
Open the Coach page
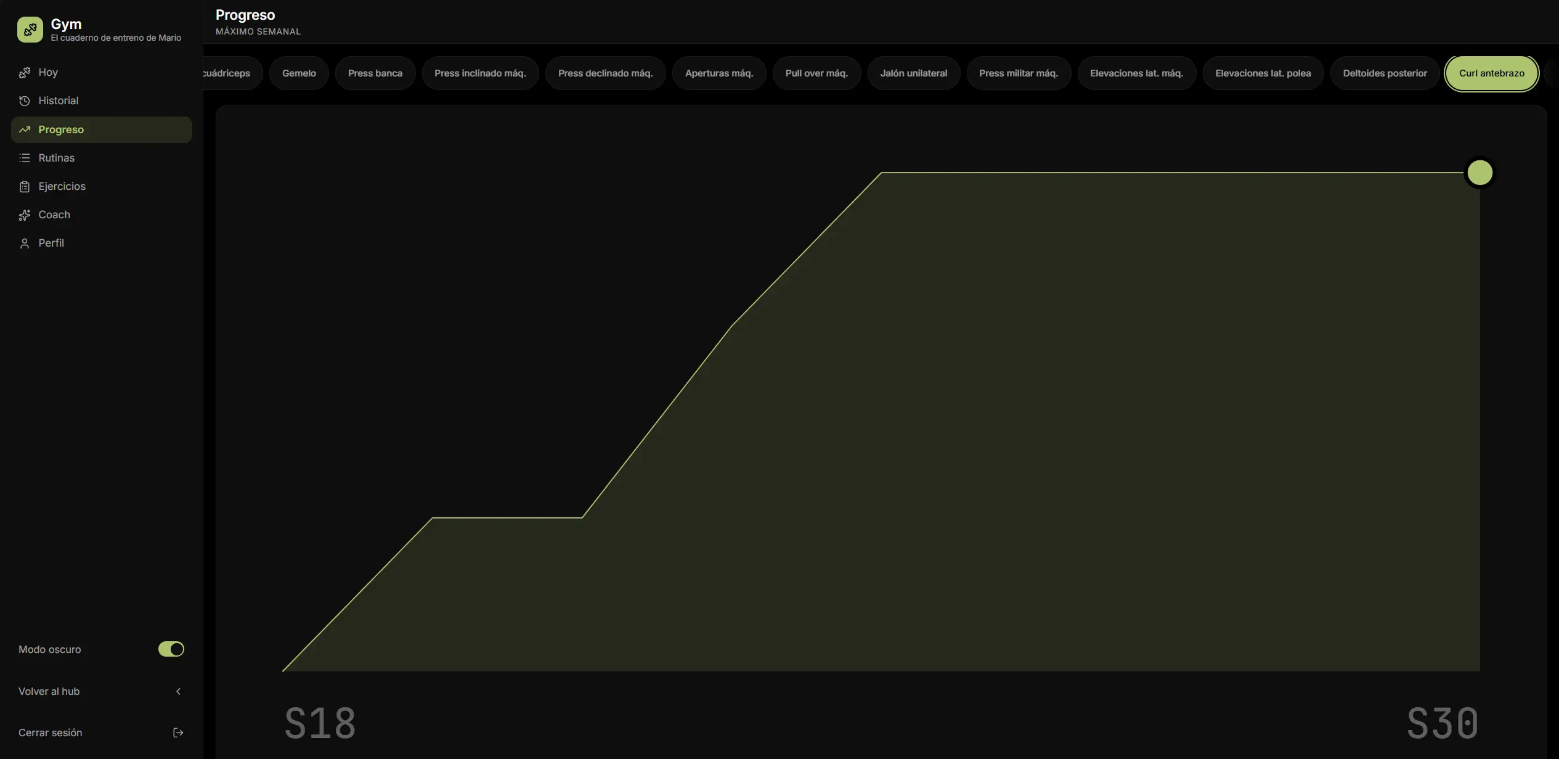pyautogui.click(x=102, y=215)
